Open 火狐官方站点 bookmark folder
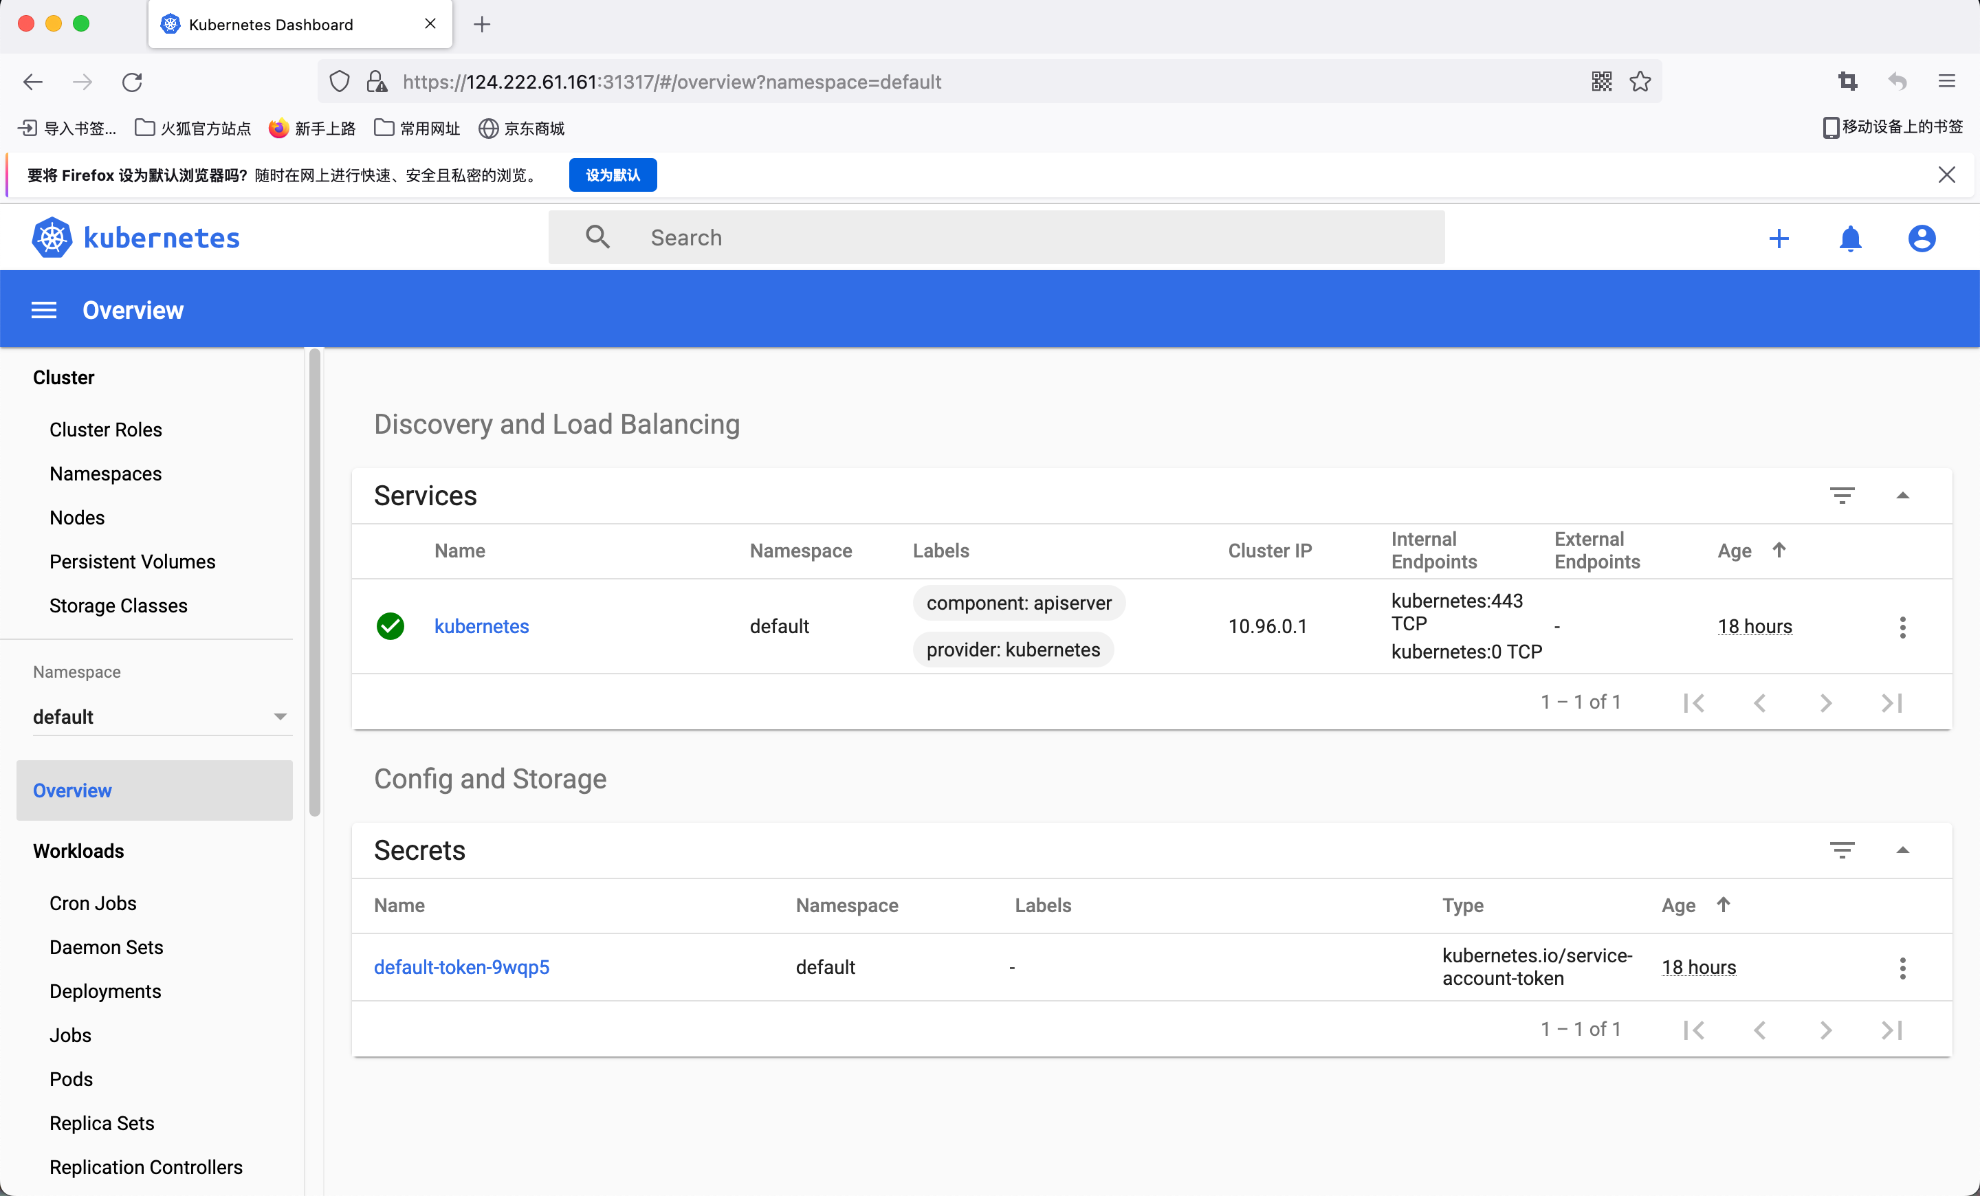Viewport: 1980px width, 1196px height. (193, 129)
